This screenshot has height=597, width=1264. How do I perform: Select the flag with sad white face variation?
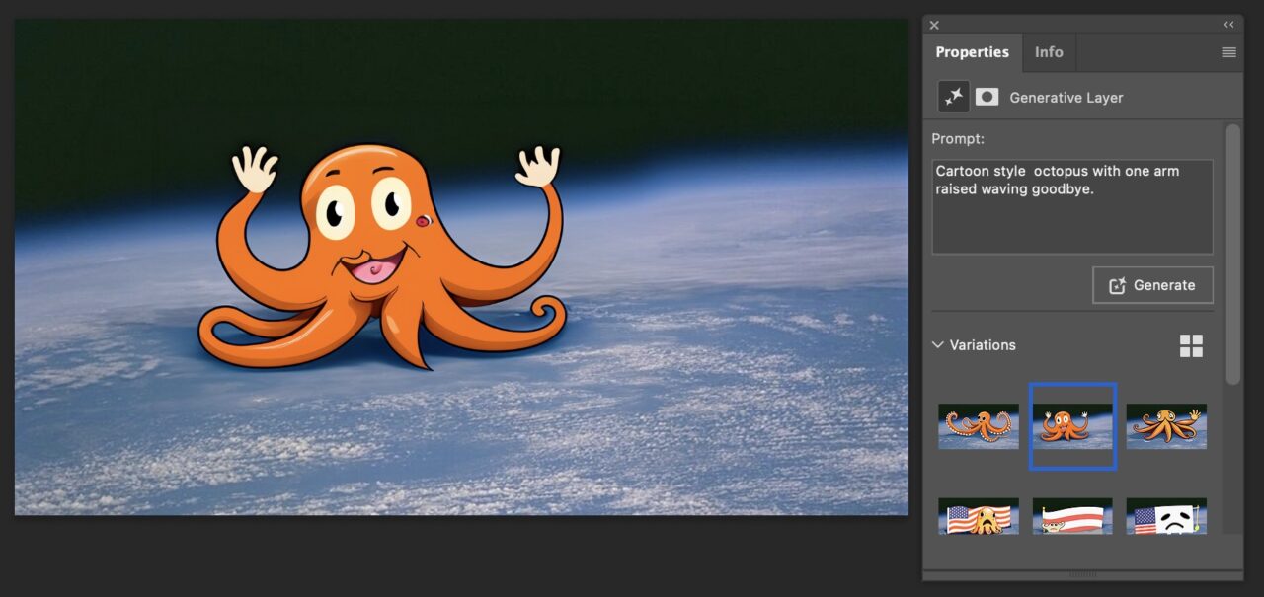1166,516
